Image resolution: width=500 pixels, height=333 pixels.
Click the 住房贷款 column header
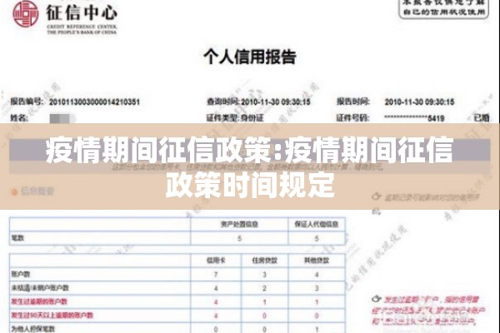[265, 261]
